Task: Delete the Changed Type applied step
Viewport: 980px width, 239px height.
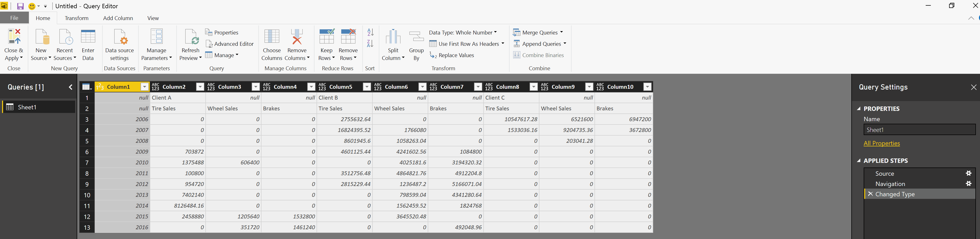Action: 870,194
